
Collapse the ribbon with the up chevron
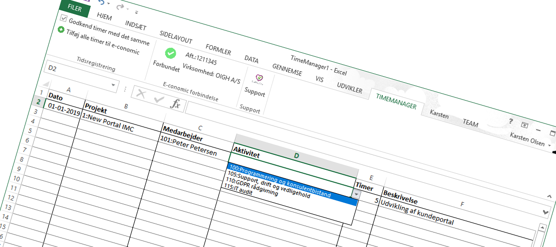[x=550, y=196]
